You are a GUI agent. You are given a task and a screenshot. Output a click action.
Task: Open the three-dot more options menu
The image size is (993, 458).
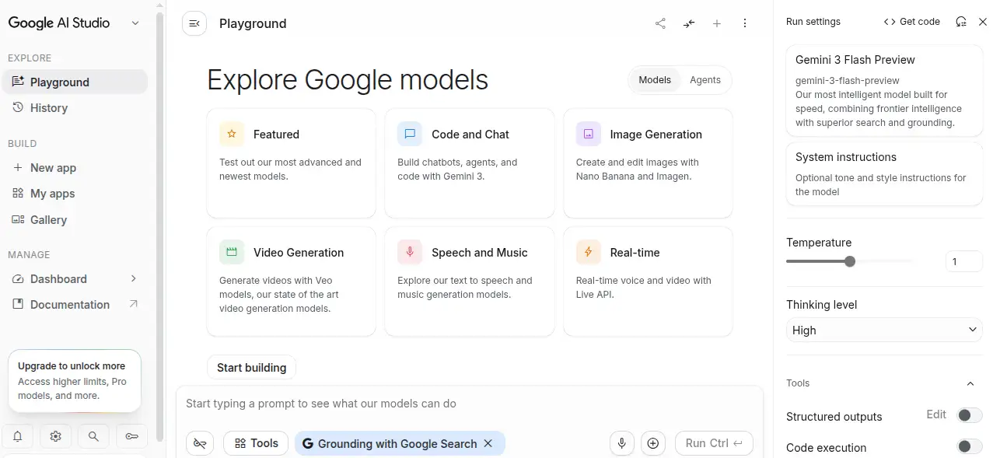(x=745, y=23)
